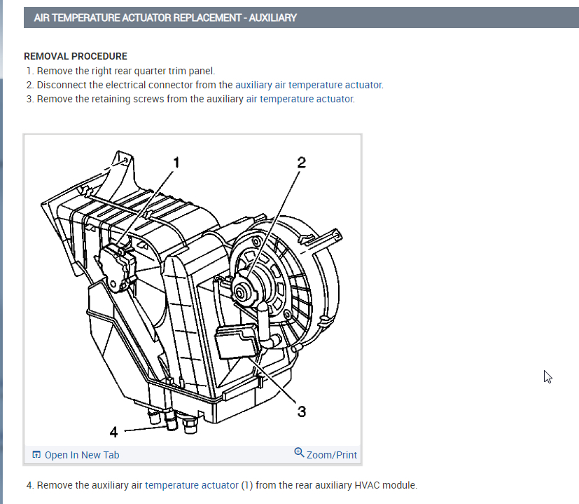
Task: Click the 'REMOVAL PROCEDURE' heading
Action: (76, 56)
